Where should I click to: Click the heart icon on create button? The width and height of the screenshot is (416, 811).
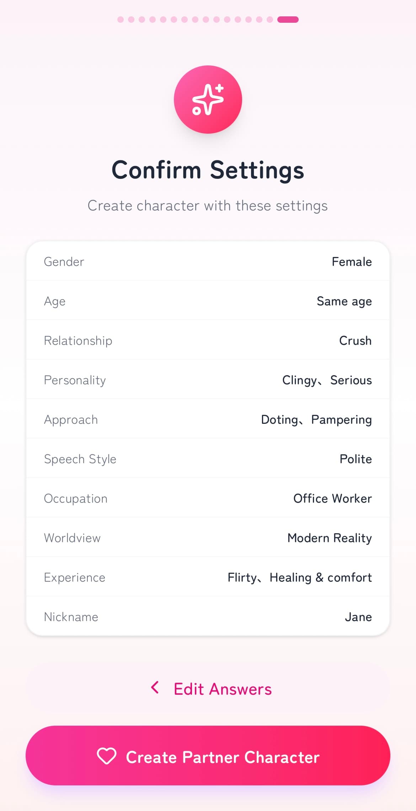[x=107, y=756]
